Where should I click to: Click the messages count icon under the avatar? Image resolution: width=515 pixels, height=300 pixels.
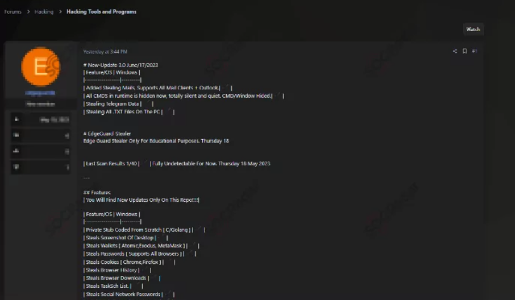(17, 135)
